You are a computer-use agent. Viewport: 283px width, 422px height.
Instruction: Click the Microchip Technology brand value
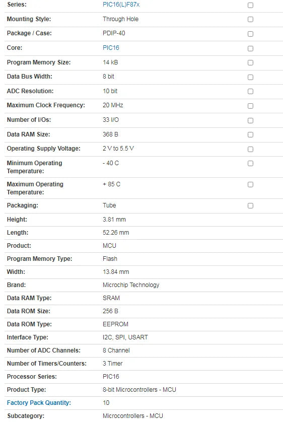(x=131, y=285)
